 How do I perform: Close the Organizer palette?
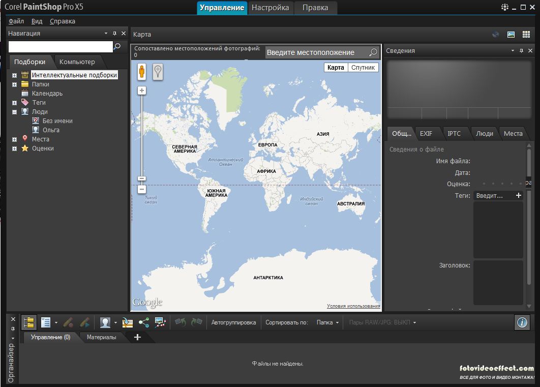coord(13,319)
